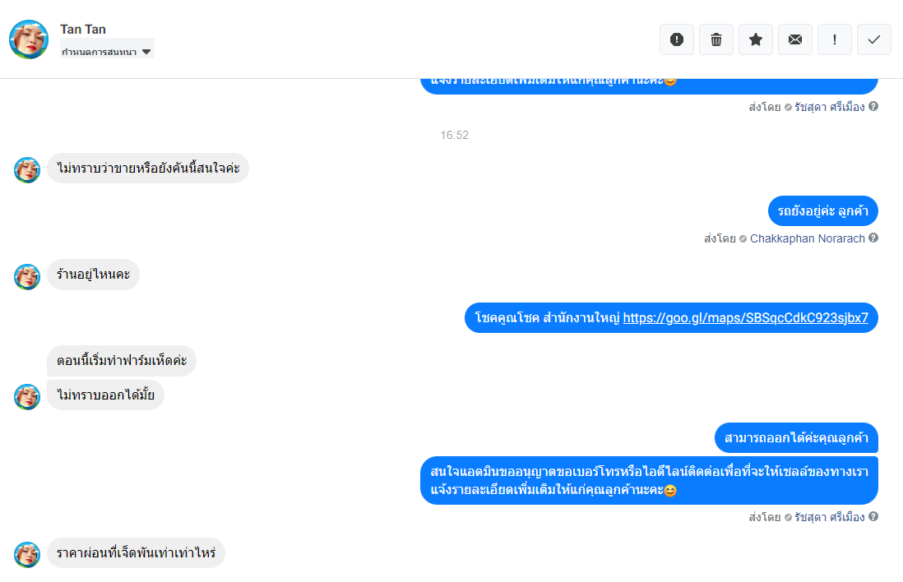The height and width of the screenshot is (582, 903).
Task: Select the รถยังอยู่ค่ะ ลูกค้า message bubble
Action: (823, 211)
